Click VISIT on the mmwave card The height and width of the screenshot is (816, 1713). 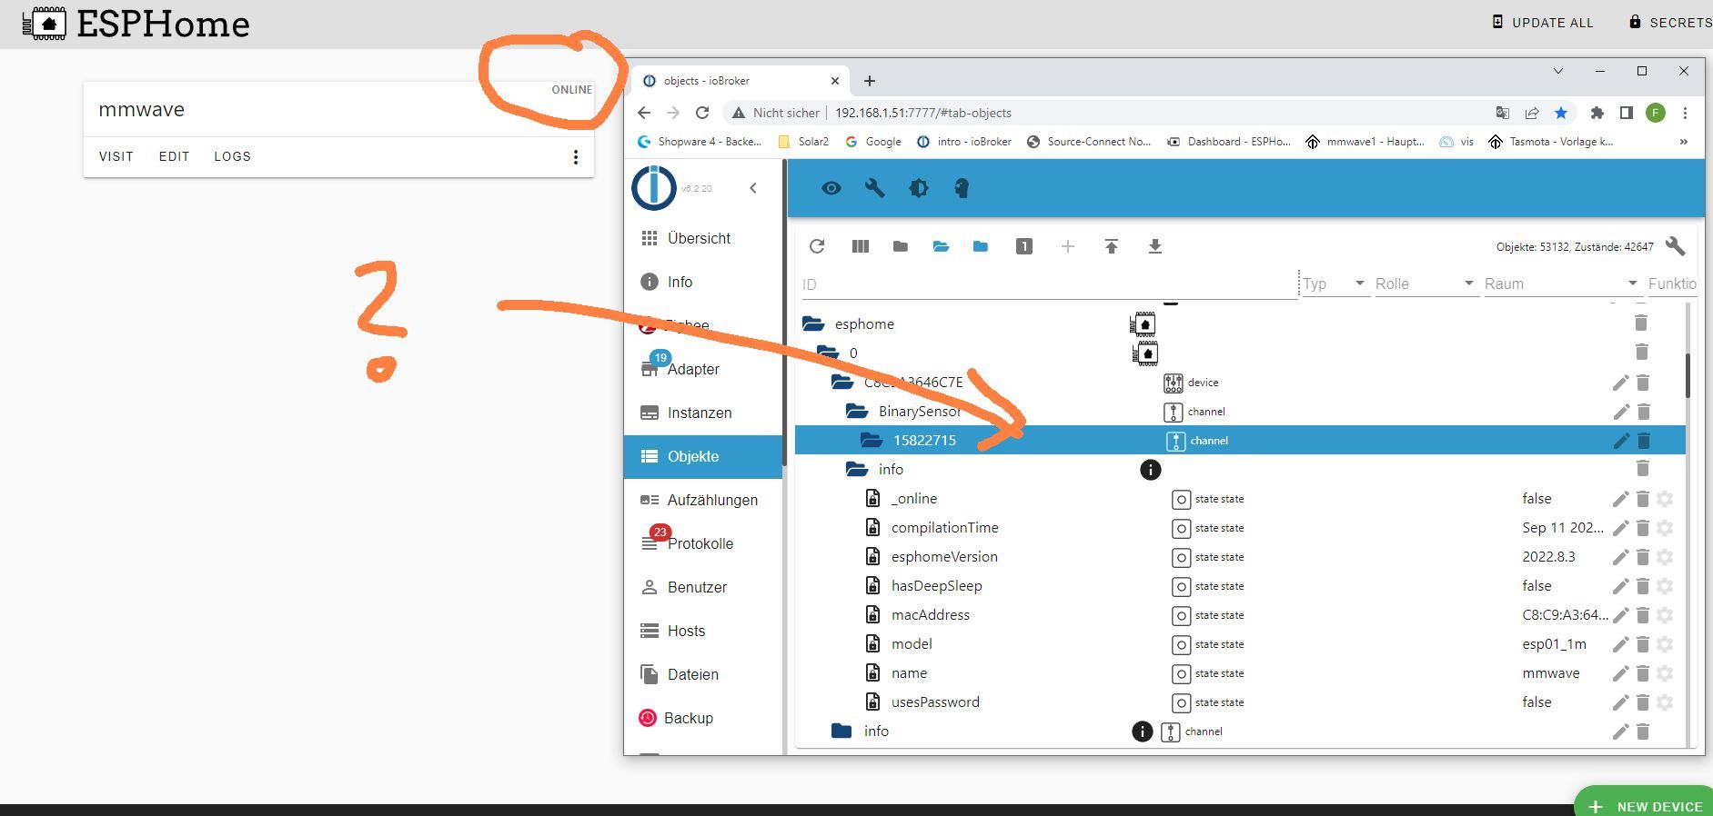[116, 156]
